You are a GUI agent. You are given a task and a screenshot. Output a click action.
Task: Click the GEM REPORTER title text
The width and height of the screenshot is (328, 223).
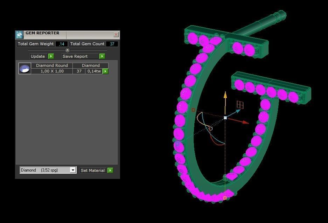pos(42,33)
